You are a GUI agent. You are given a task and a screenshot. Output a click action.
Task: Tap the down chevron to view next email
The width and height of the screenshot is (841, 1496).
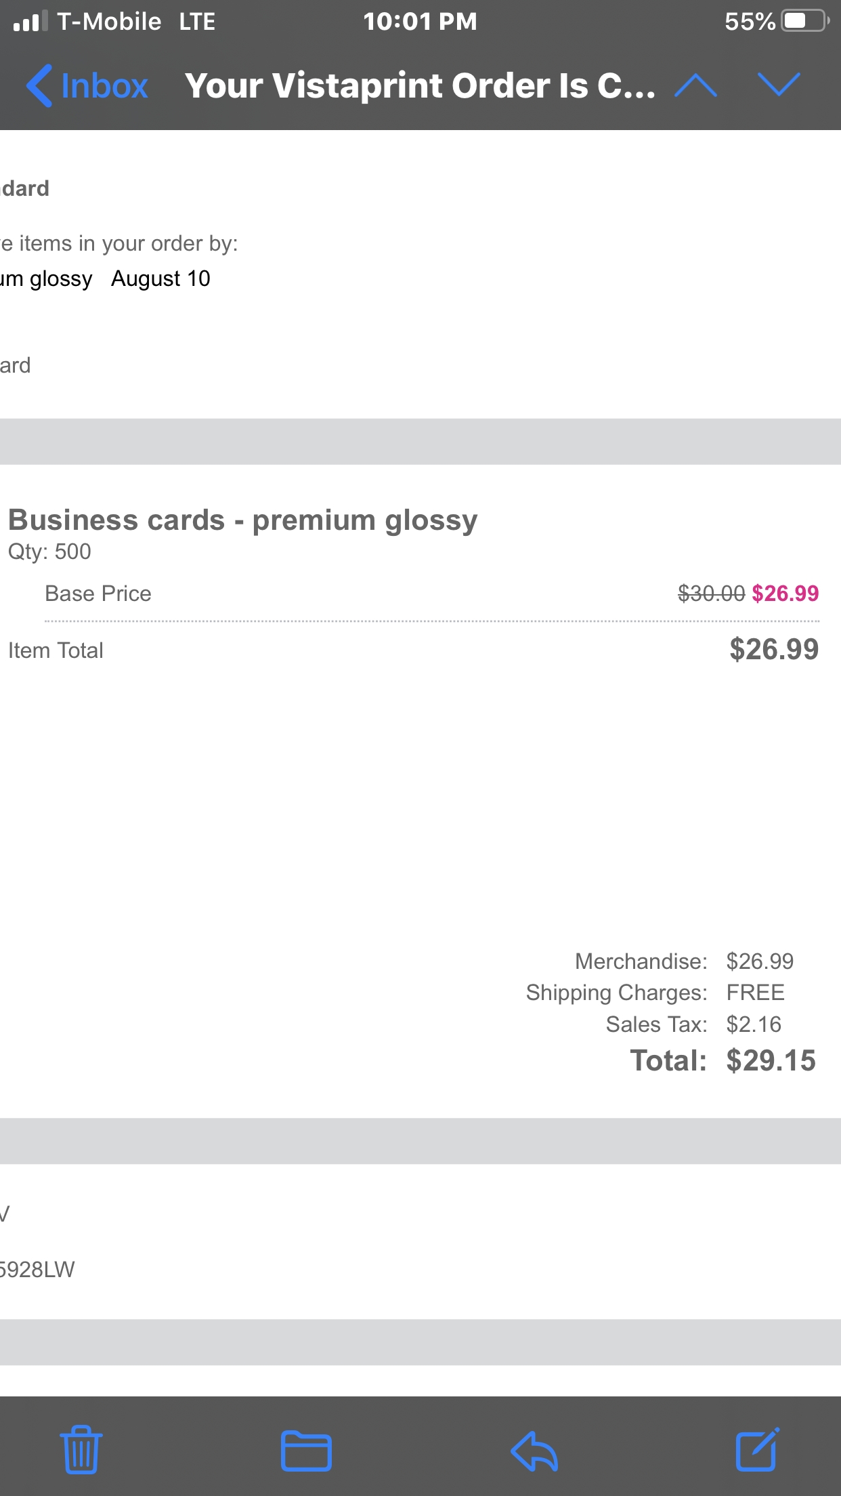777,85
